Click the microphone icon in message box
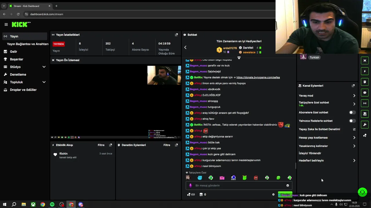Image resolution: width=371 pixels, height=208 pixels. point(190,185)
